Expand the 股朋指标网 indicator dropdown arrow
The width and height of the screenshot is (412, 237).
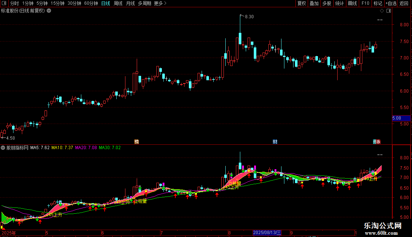[x=3, y=148]
